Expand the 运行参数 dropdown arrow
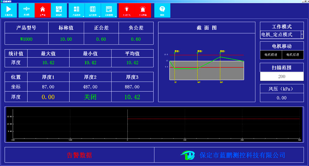Viewport: 309px width, 166px height. tap(100, 16)
